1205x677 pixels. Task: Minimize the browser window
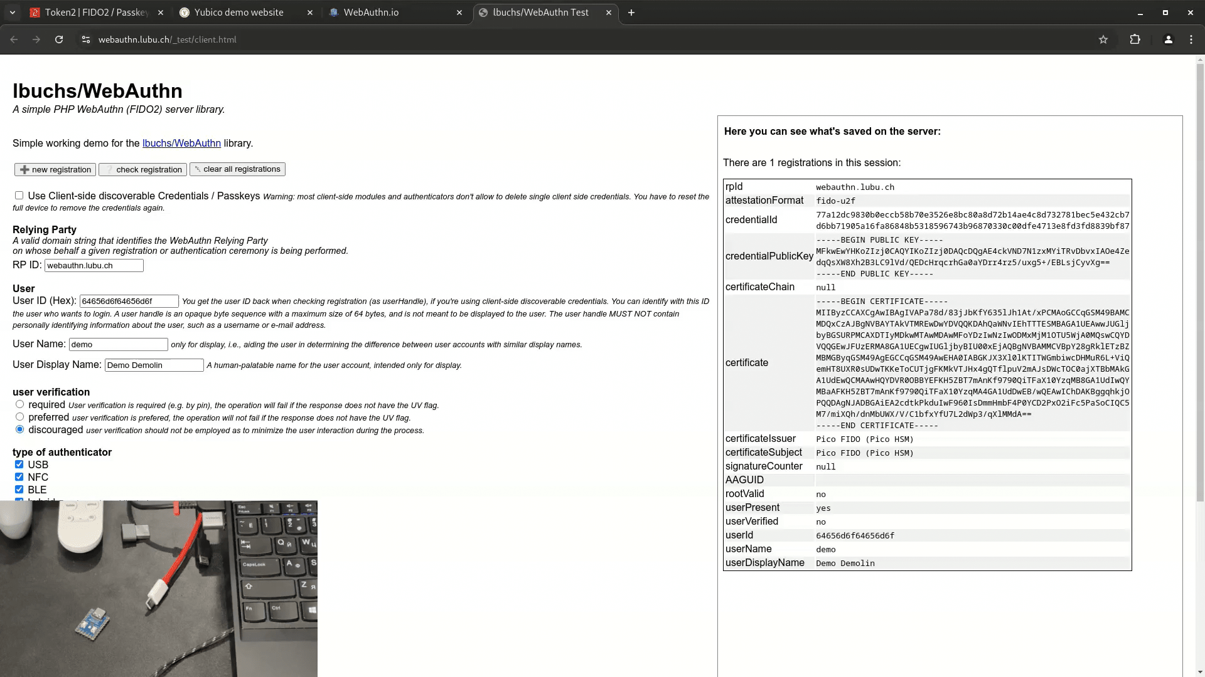pyautogui.click(x=1140, y=13)
